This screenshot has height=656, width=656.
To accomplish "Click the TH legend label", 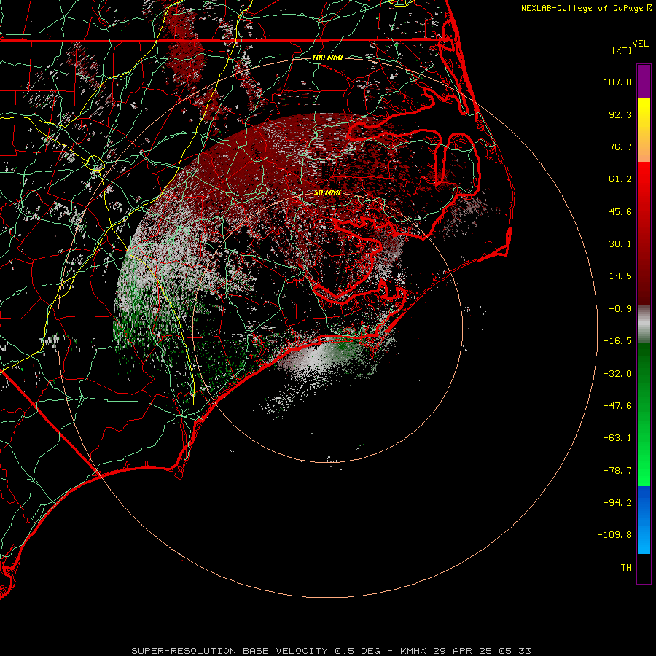I will tap(626, 568).
